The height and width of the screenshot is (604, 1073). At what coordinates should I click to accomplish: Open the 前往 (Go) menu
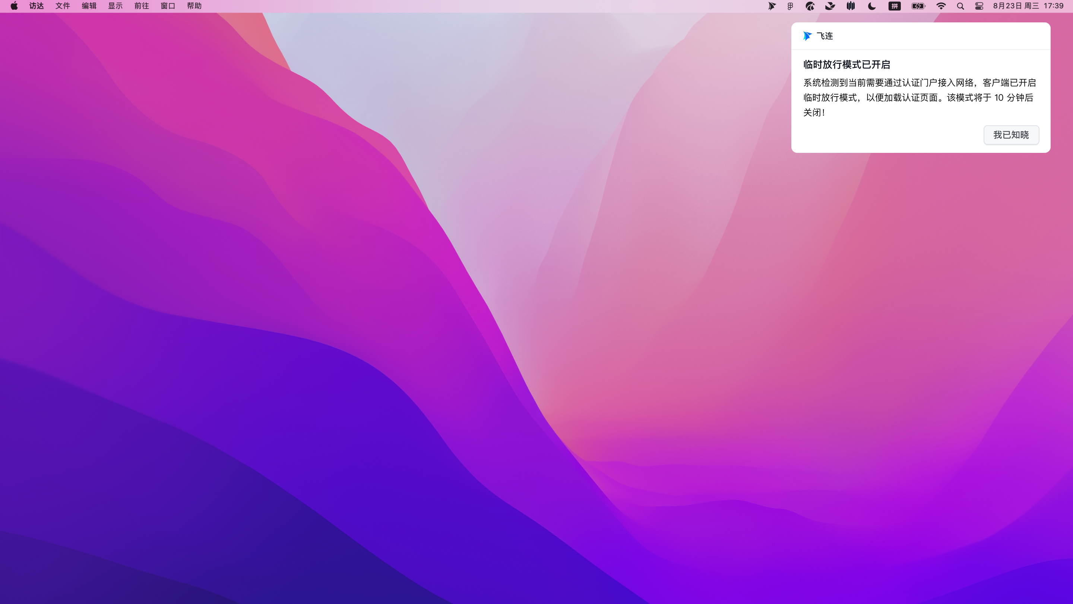(x=142, y=6)
